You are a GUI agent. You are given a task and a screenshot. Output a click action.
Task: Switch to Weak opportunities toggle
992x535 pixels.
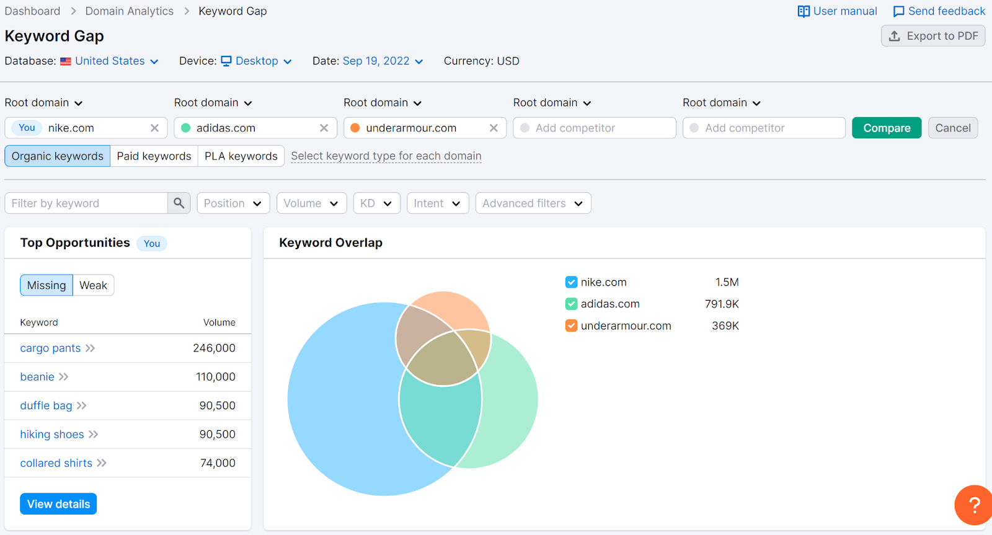point(94,285)
